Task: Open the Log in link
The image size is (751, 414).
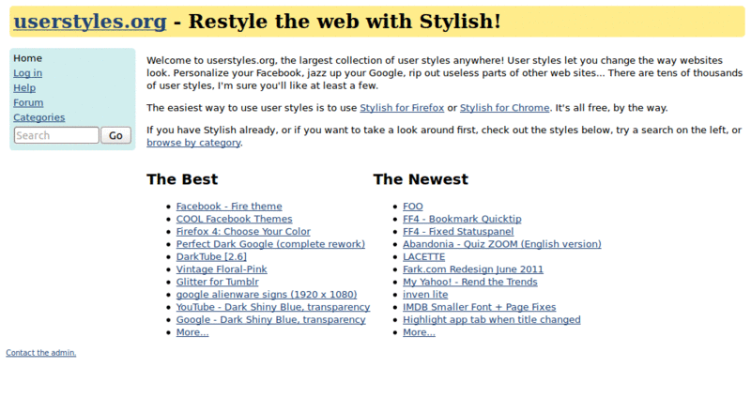Action: pos(28,73)
